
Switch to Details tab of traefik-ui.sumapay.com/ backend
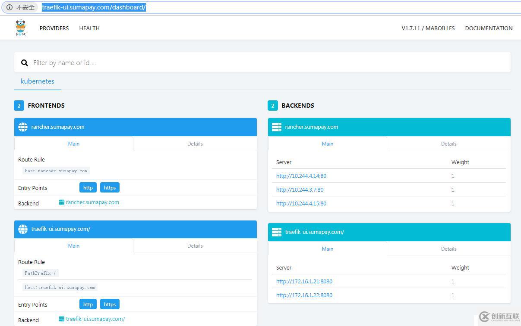[449, 248]
